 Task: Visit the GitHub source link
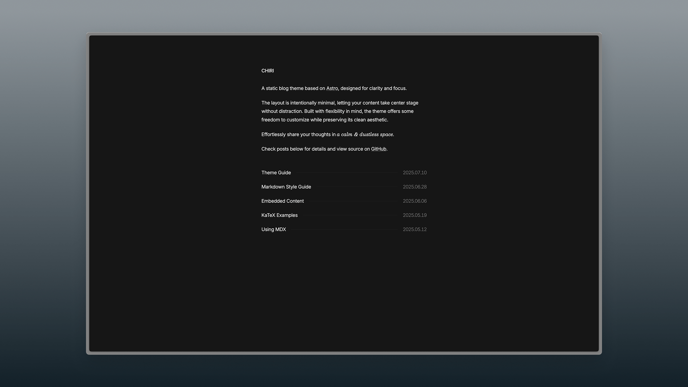[x=379, y=149]
